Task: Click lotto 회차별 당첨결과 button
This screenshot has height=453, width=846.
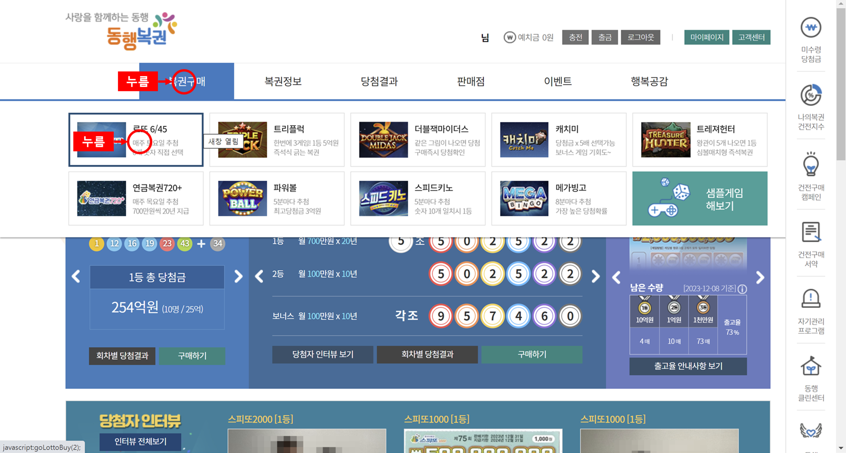Action: click(122, 355)
